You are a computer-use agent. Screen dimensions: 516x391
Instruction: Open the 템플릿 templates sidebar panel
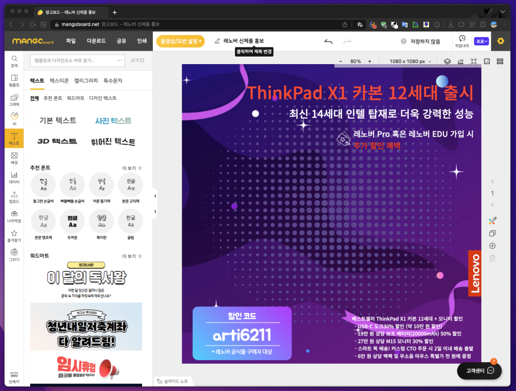point(14,81)
